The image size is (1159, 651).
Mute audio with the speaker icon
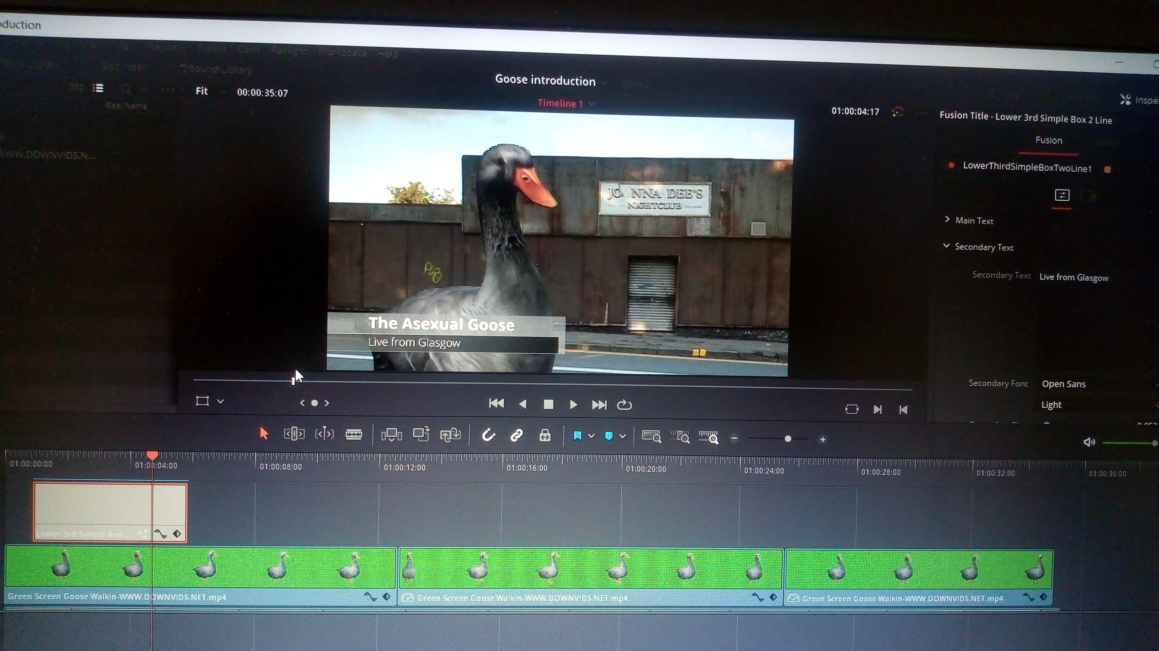click(1089, 442)
